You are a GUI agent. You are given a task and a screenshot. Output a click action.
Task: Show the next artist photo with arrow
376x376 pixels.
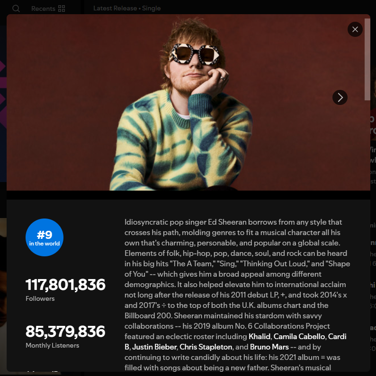click(340, 97)
